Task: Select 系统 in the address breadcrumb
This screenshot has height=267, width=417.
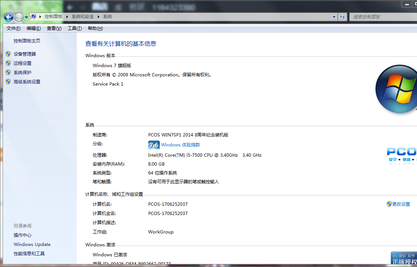Action: tap(107, 17)
